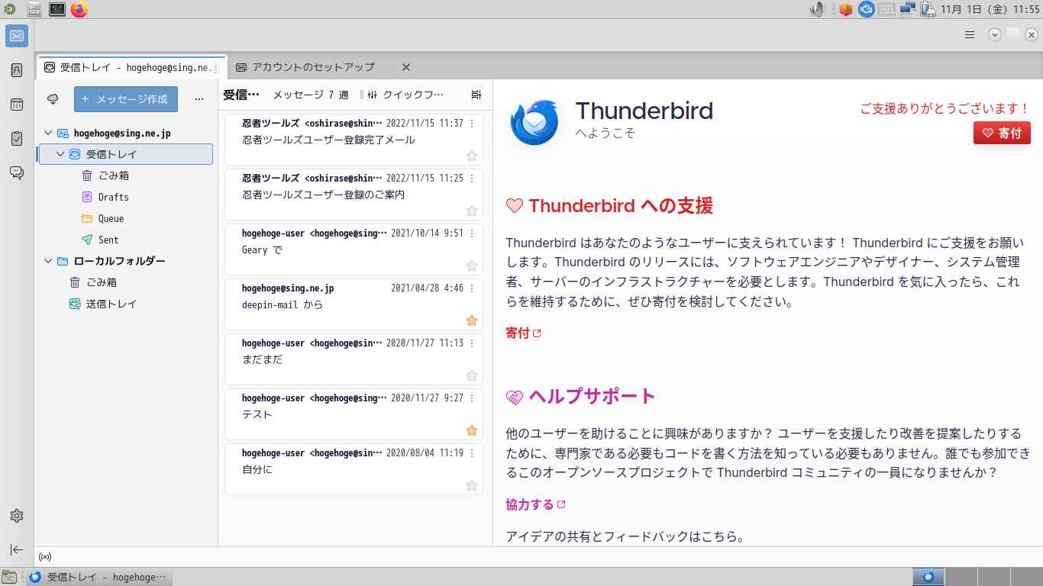Toggle the Quick Filter bar (クイックフ…)
The image size is (1043, 586).
coord(405,95)
